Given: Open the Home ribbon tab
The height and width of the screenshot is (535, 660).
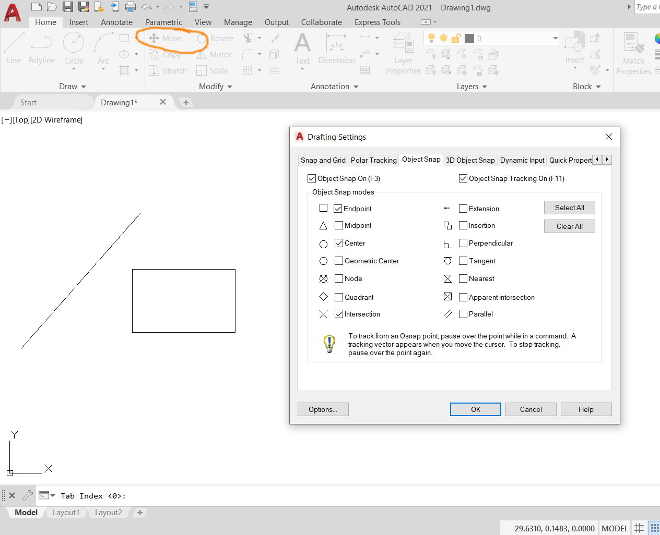Looking at the screenshot, I should 45,22.
